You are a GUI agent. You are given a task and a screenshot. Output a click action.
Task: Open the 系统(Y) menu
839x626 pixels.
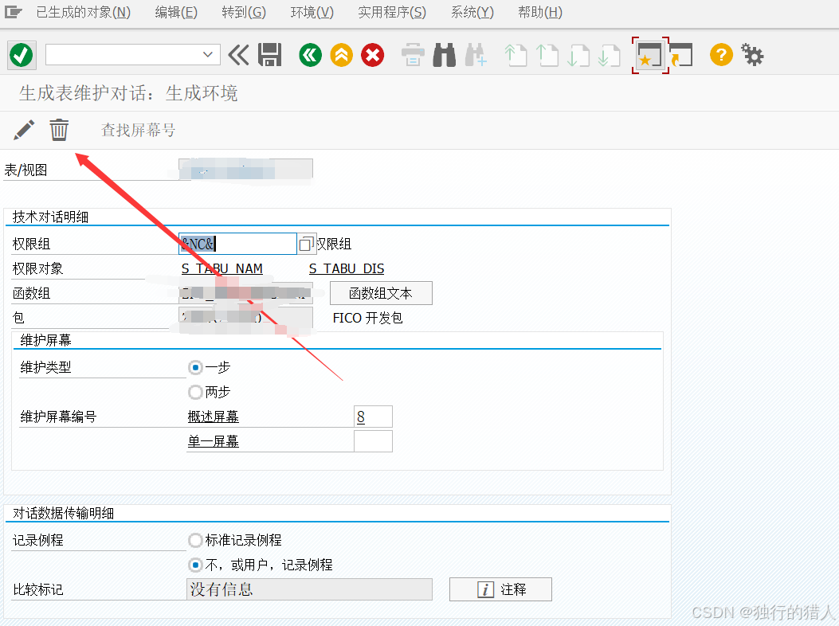tap(472, 12)
